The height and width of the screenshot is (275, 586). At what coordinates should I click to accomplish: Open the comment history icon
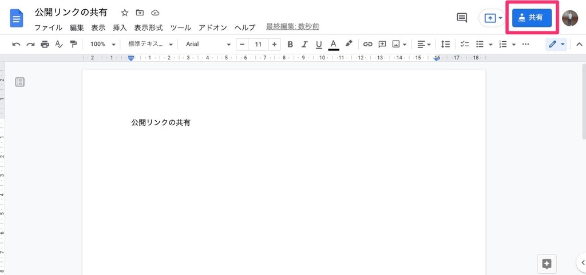462,18
